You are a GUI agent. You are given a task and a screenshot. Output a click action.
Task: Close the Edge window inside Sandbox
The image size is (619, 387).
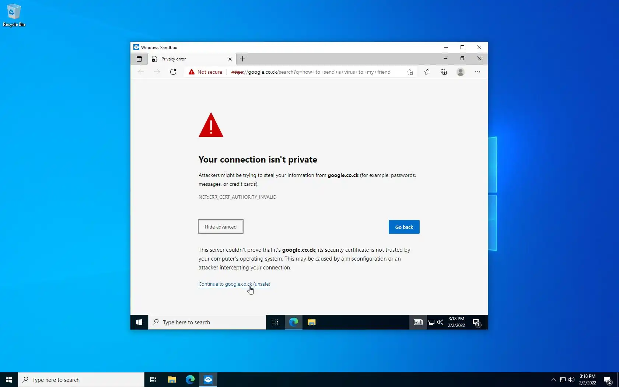pyautogui.click(x=479, y=59)
